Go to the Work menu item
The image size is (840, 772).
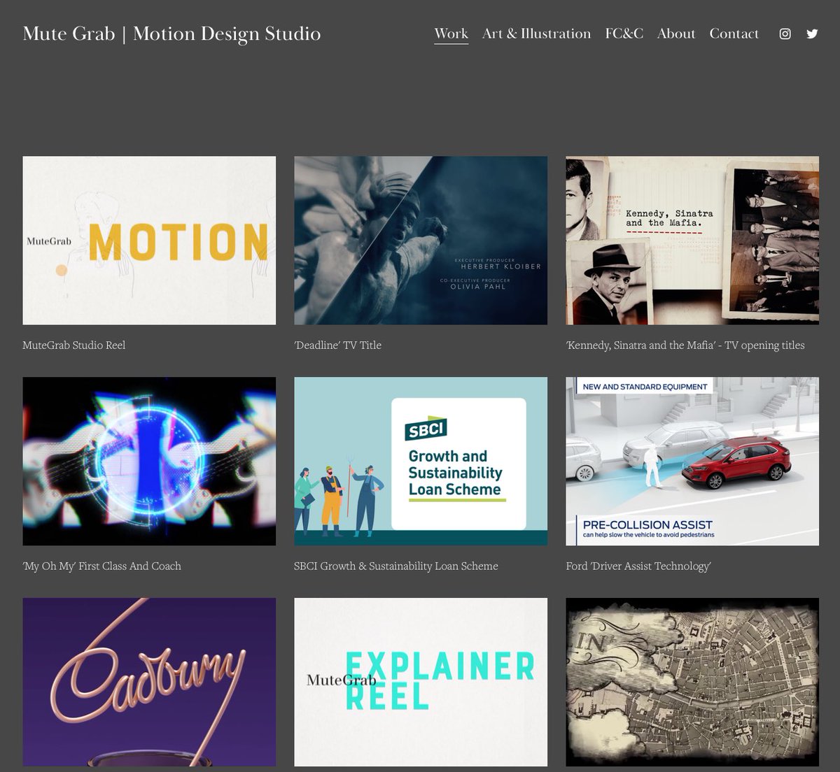click(451, 34)
